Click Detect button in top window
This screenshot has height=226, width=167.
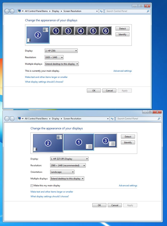point(122,29)
